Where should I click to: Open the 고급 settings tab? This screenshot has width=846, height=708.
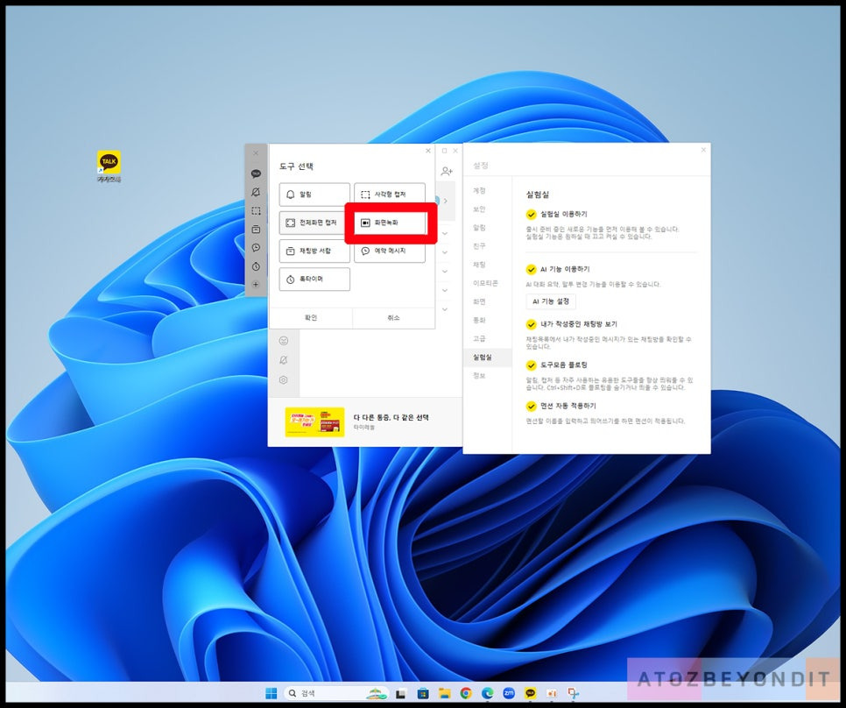coord(479,338)
